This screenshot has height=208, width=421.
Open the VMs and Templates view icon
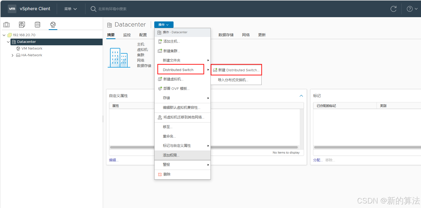(22, 25)
